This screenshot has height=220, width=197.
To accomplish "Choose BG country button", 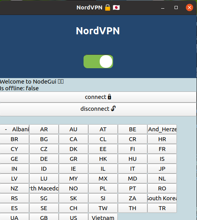I will tap(44, 139).
